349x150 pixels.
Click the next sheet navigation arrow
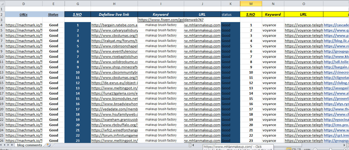tap(8, 145)
